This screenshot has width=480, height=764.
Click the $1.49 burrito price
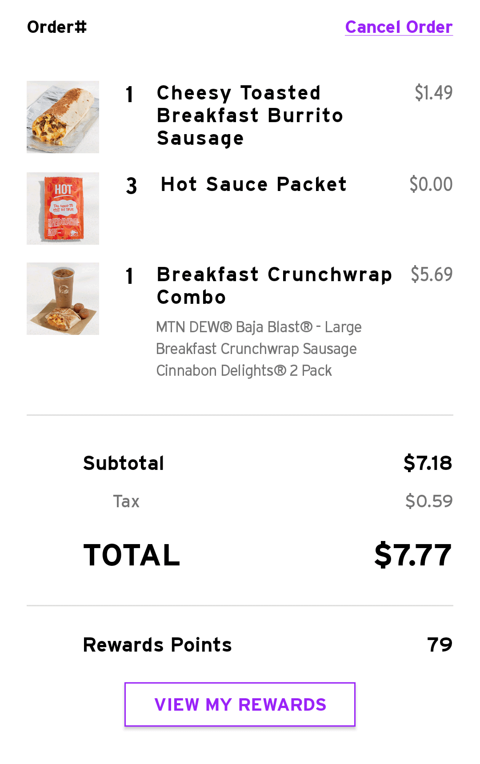tap(433, 93)
